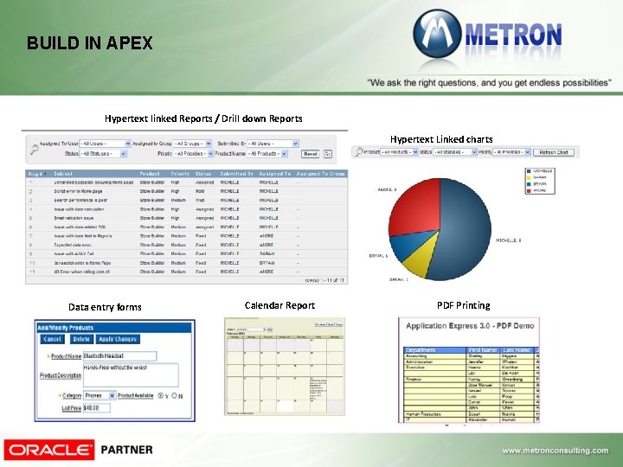Click the Status column header
The height and width of the screenshot is (467, 623).
coord(203,174)
